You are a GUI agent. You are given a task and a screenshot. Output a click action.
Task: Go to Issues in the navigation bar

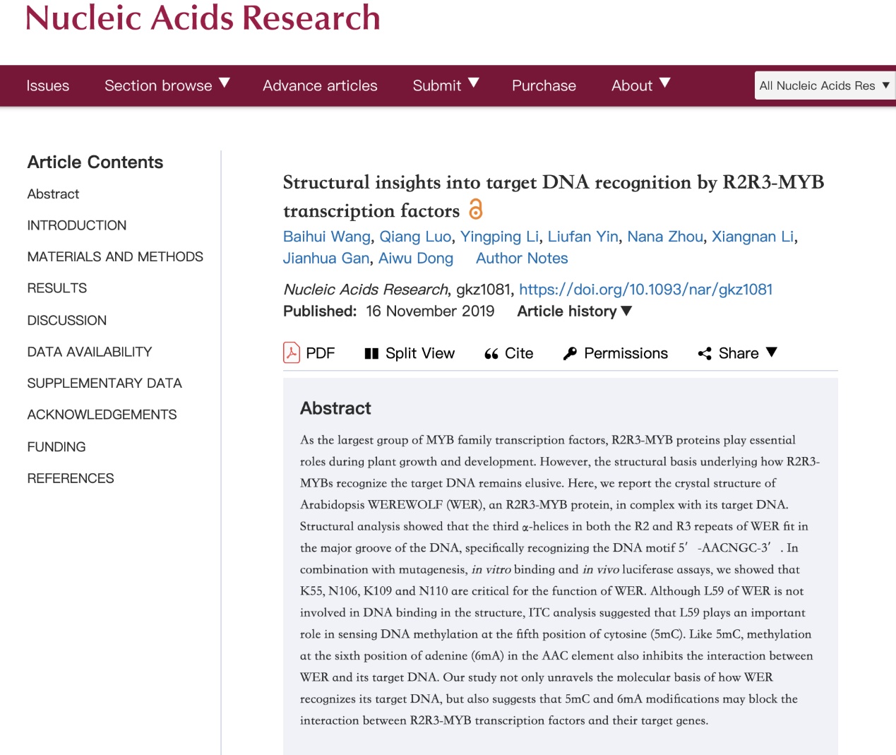point(48,85)
